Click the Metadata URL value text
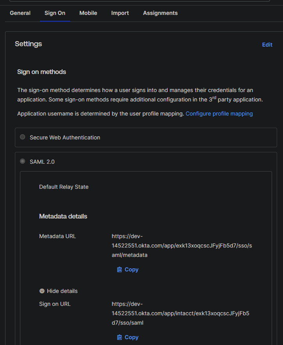The width and height of the screenshot is (283, 345). click(182, 246)
